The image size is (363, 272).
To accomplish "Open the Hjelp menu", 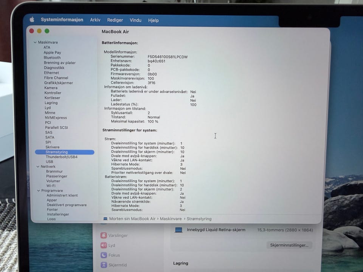I will [x=153, y=20].
